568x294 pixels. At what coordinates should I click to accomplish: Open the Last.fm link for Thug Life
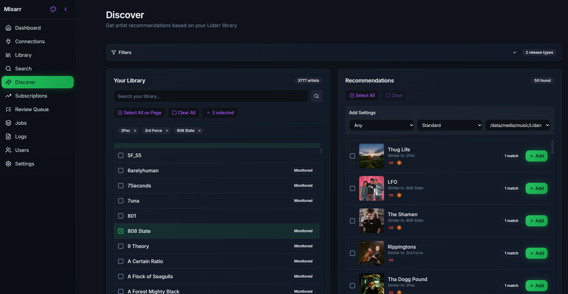tap(391, 163)
